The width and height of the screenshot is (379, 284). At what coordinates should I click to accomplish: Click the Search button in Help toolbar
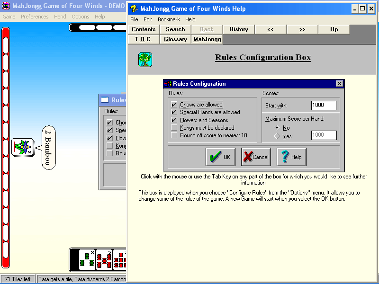(x=175, y=29)
